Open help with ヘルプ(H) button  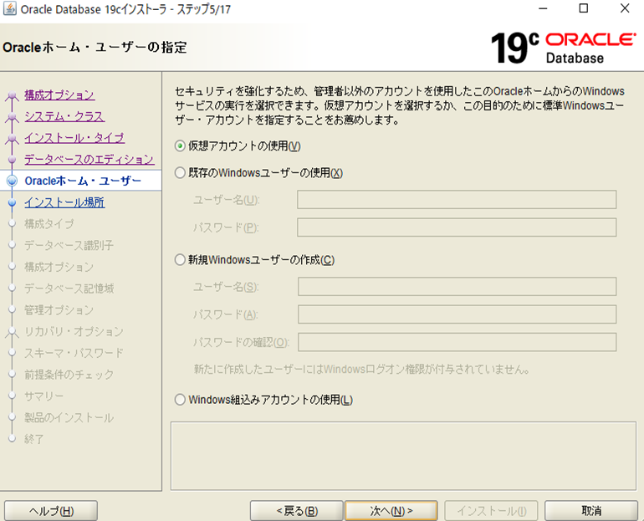click(x=51, y=510)
